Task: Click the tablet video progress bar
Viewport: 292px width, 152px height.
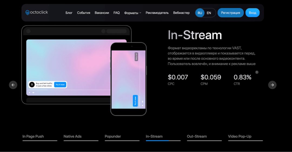Action: click(x=69, y=90)
